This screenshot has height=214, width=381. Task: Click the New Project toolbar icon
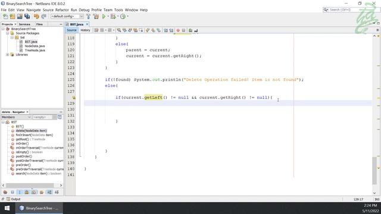[13, 17]
